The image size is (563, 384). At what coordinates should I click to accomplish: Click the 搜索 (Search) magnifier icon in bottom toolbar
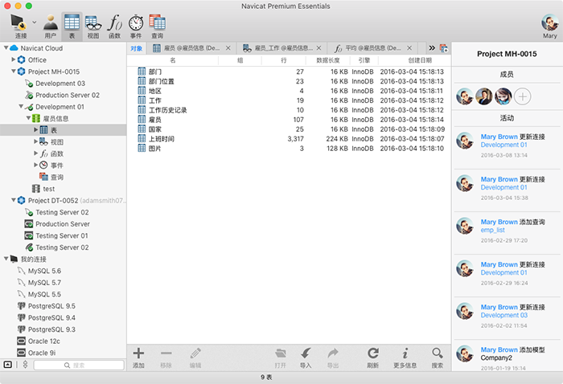tap(438, 353)
